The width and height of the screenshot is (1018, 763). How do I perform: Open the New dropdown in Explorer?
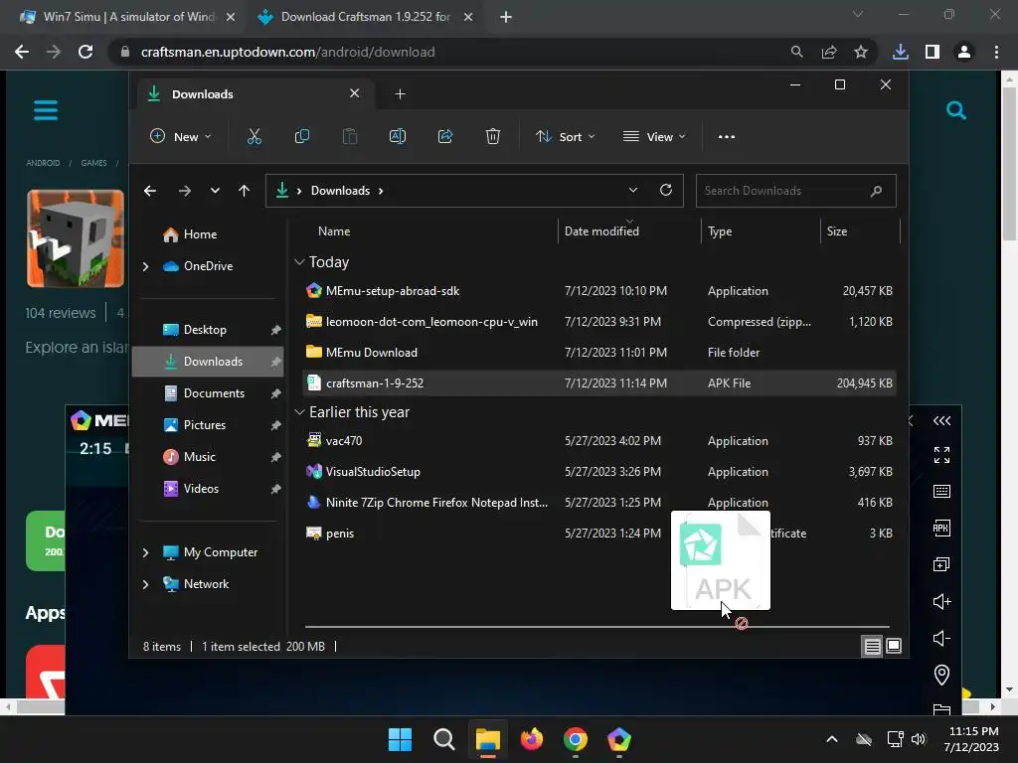pos(181,136)
